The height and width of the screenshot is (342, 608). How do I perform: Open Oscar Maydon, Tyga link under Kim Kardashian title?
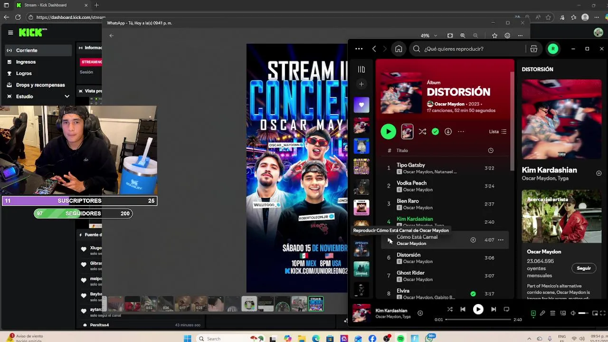(545, 179)
